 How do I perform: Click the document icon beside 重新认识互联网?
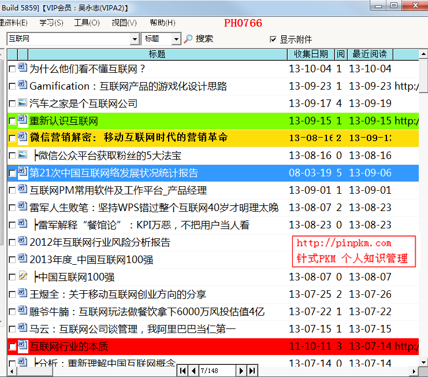pos(23,120)
